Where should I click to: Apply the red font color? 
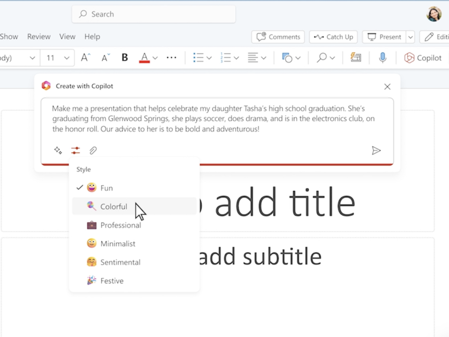click(144, 58)
